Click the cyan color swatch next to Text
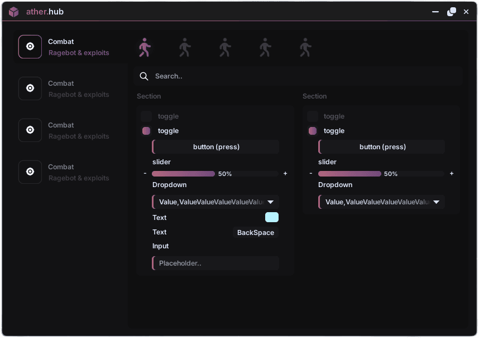 coord(271,217)
